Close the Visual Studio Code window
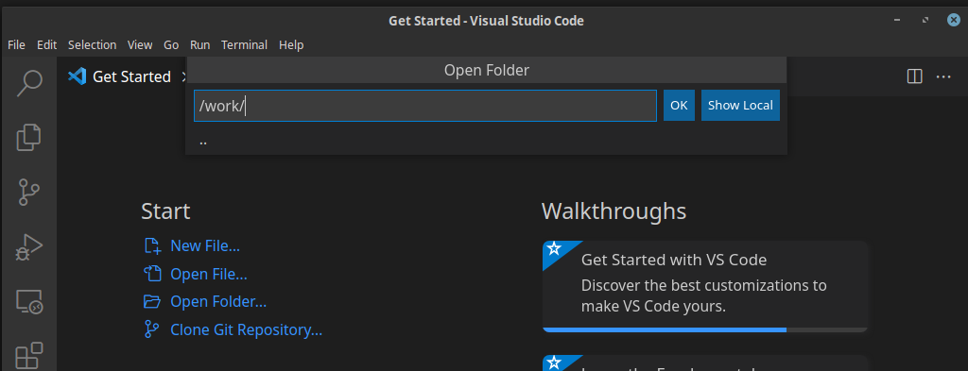 954,21
